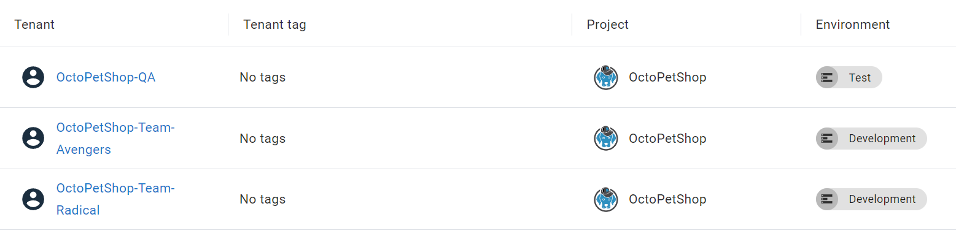956x236 pixels.
Task: Click the OctoPetShop-Team-Radical tenant avatar icon
Action: click(33, 199)
